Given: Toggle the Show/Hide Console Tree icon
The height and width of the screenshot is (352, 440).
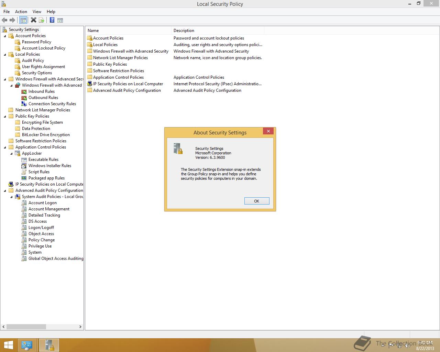Looking at the screenshot, I should [23, 20].
